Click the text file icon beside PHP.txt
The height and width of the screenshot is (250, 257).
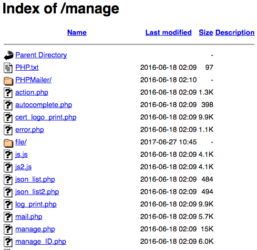pos(8,68)
